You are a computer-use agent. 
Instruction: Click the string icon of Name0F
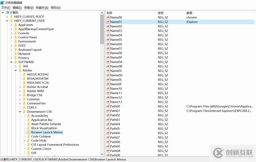click(x=108, y=84)
